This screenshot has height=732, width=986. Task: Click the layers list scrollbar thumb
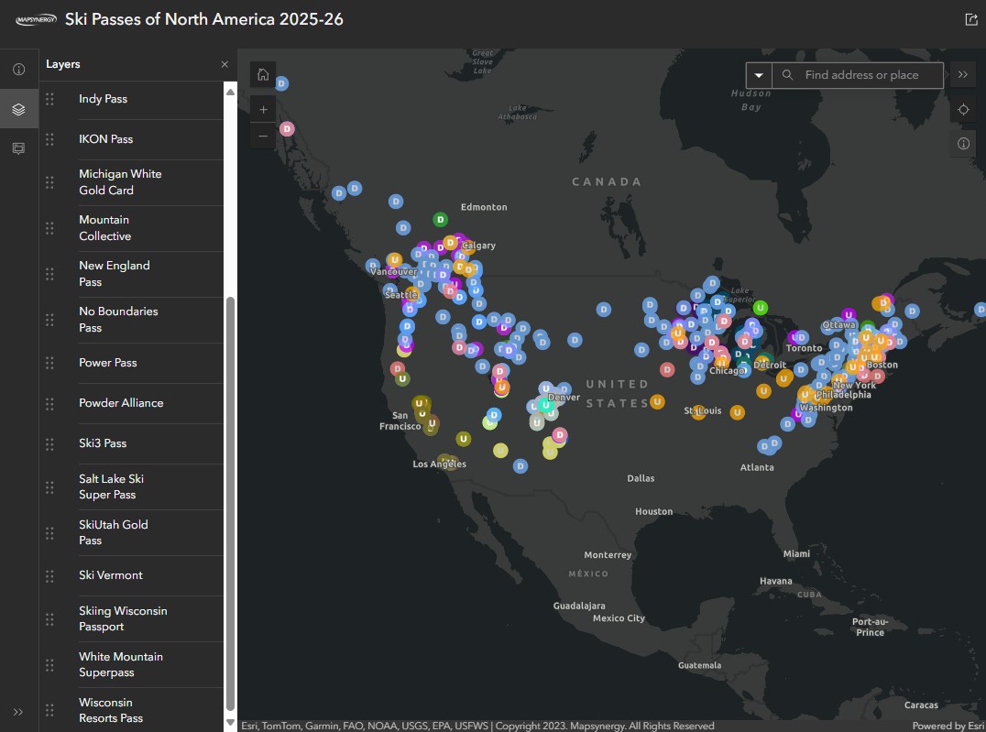(x=230, y=503)
